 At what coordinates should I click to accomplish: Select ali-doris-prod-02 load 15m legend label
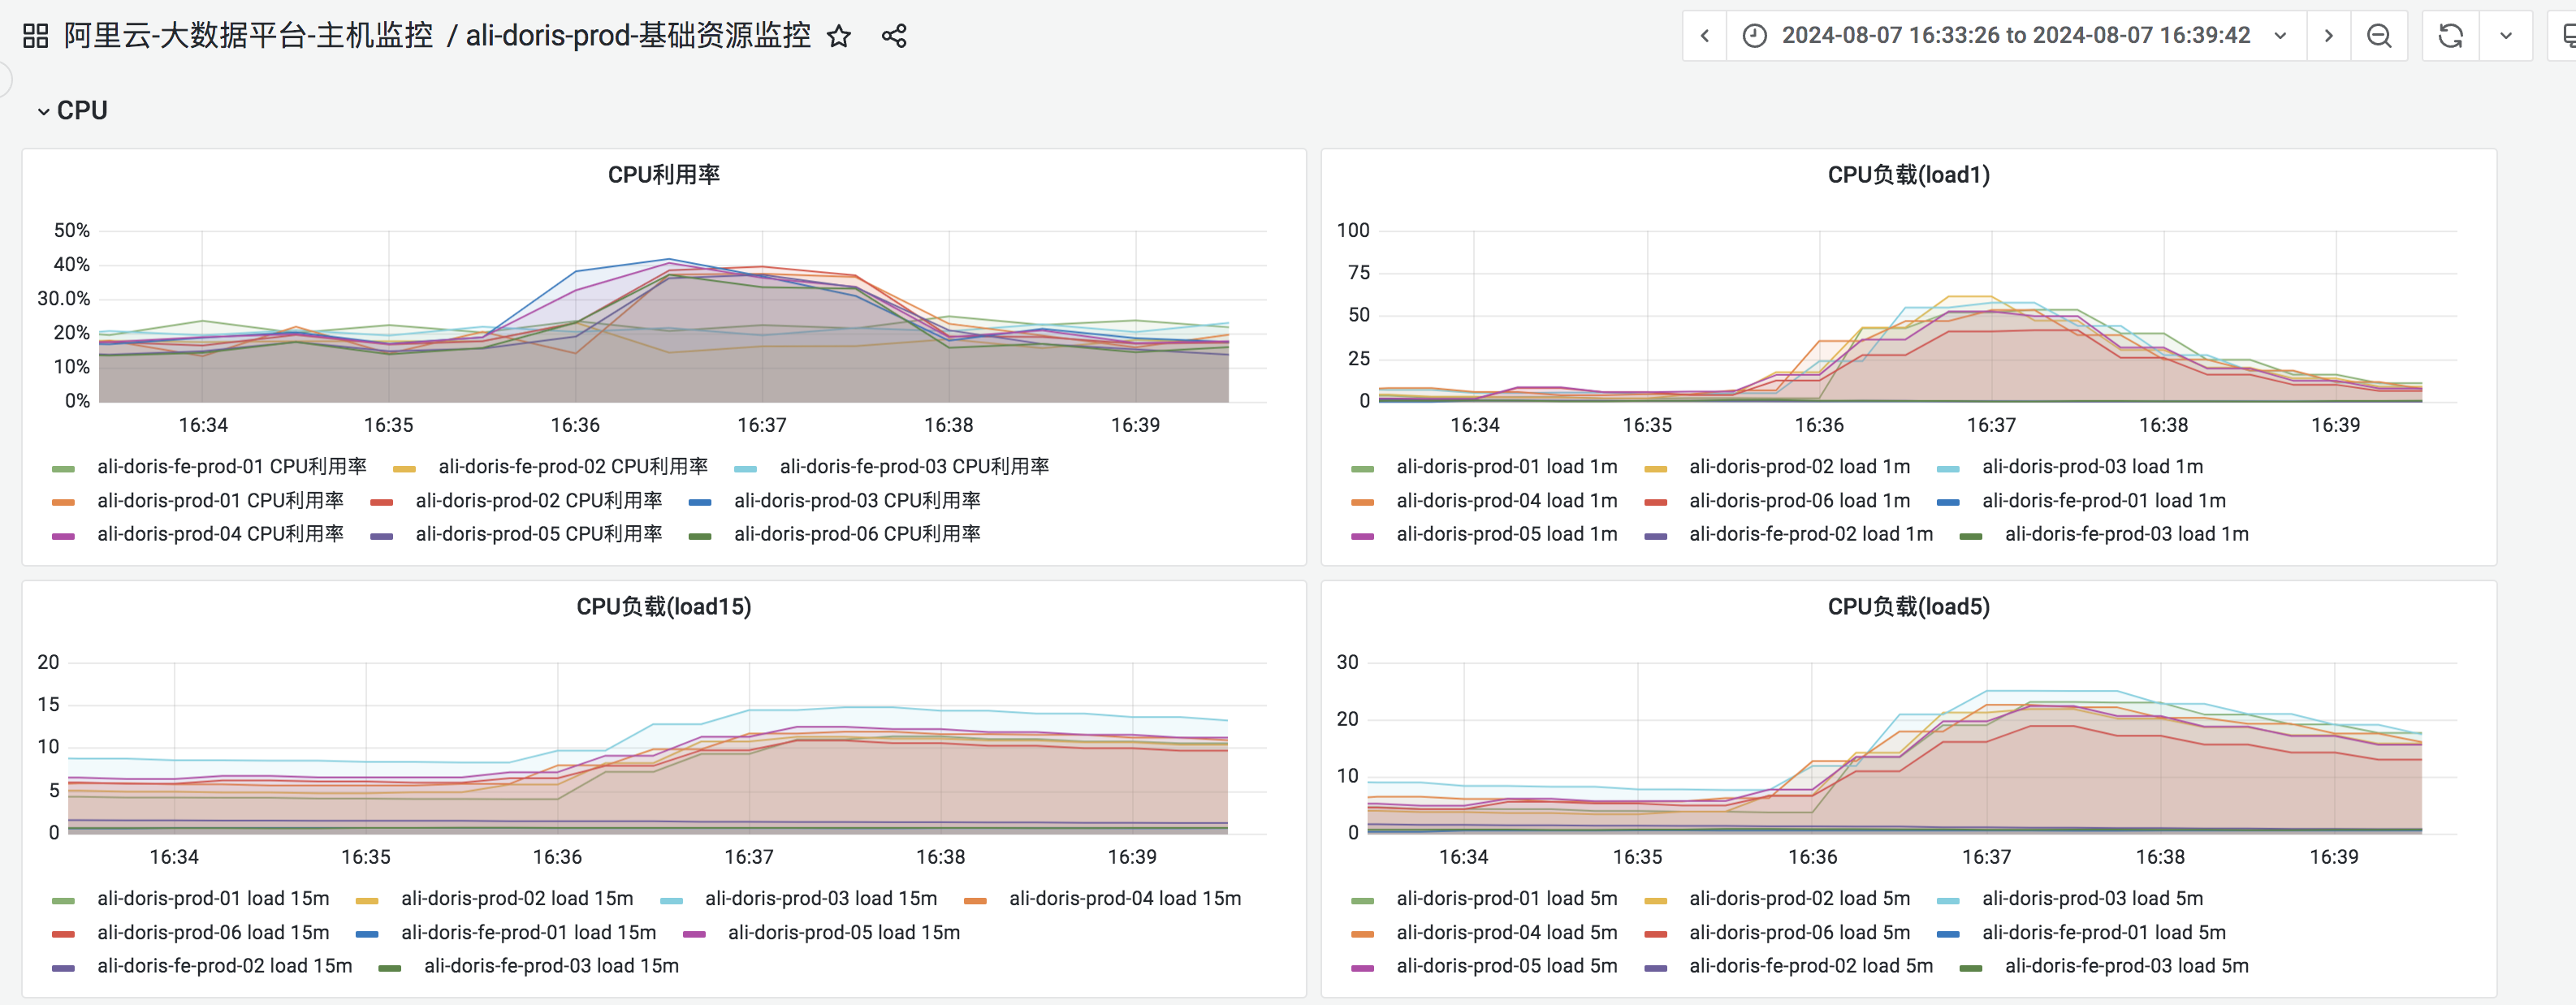click(517, 899)
